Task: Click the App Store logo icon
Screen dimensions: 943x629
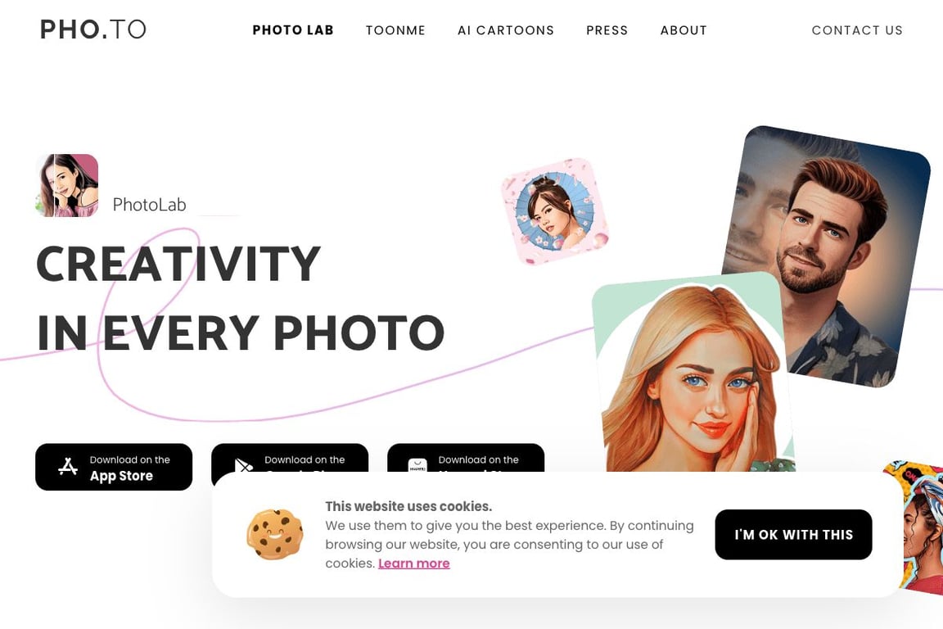Action: pyautogui.click(x=68, y=467)
